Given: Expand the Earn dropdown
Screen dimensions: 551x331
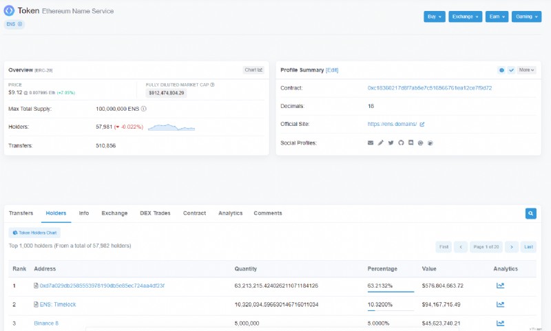Looking at the screenshot, I should coord(497,17).
